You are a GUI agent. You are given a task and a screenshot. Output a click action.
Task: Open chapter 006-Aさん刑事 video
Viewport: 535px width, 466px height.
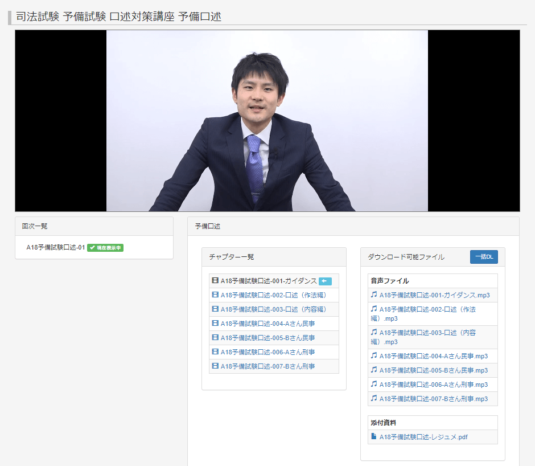[267, 352]
